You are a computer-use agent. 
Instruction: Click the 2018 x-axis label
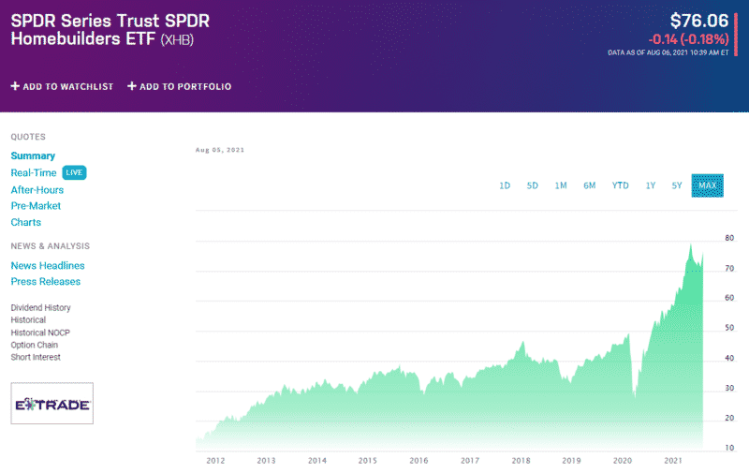coord(521,461)
